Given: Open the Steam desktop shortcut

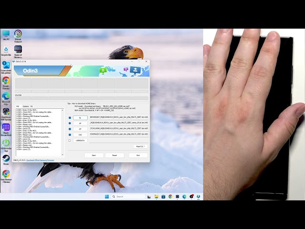Looking at the screenshot, I should point(6,160).
